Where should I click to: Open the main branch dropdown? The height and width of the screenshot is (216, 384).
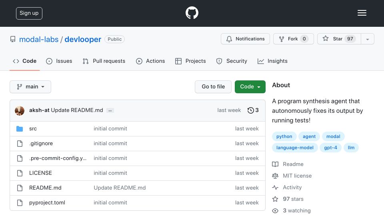coord(30,87)
